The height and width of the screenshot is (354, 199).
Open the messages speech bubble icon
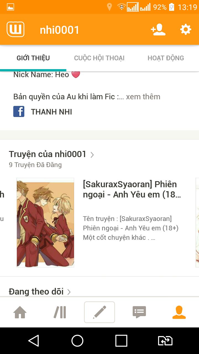(139, 313)
